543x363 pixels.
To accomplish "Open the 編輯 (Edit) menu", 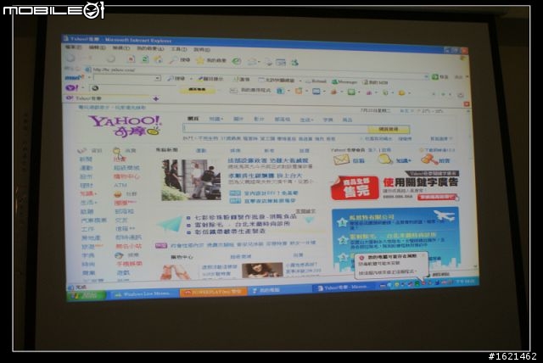I will click(x=97, y=47).
